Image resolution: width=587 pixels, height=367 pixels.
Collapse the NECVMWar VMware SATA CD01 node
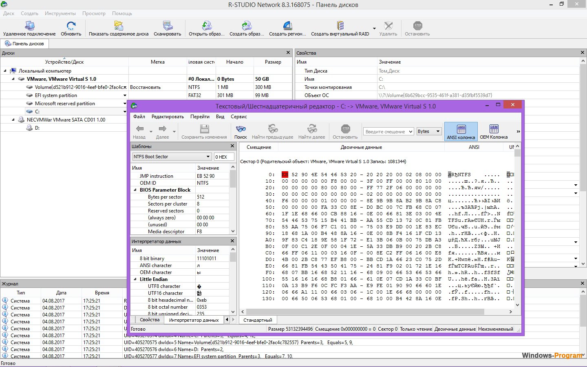coord(13,120)
